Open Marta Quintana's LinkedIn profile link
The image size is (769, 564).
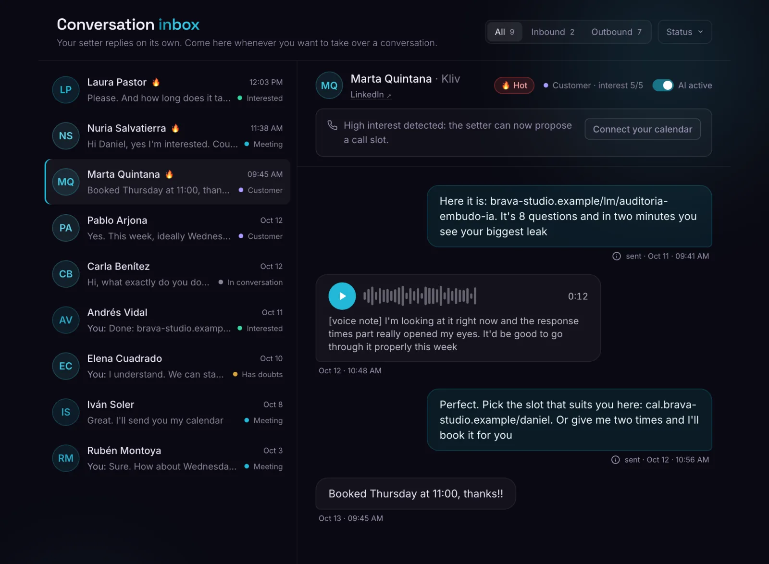tap(371, 95)
